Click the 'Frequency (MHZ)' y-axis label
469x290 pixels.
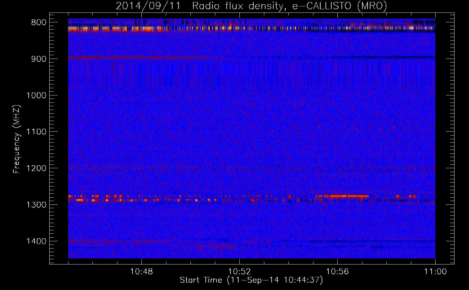tap(17, 139)
